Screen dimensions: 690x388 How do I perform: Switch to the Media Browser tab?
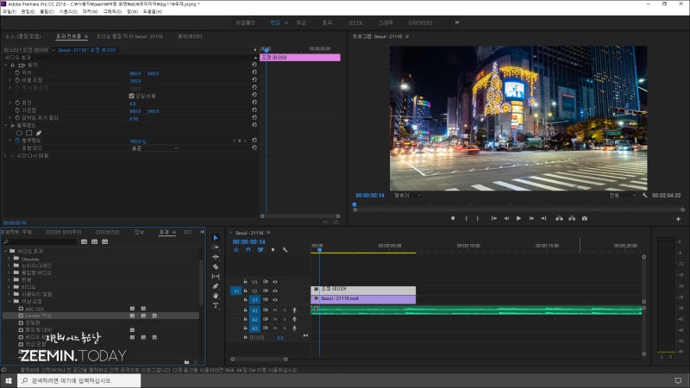point(64,232)
